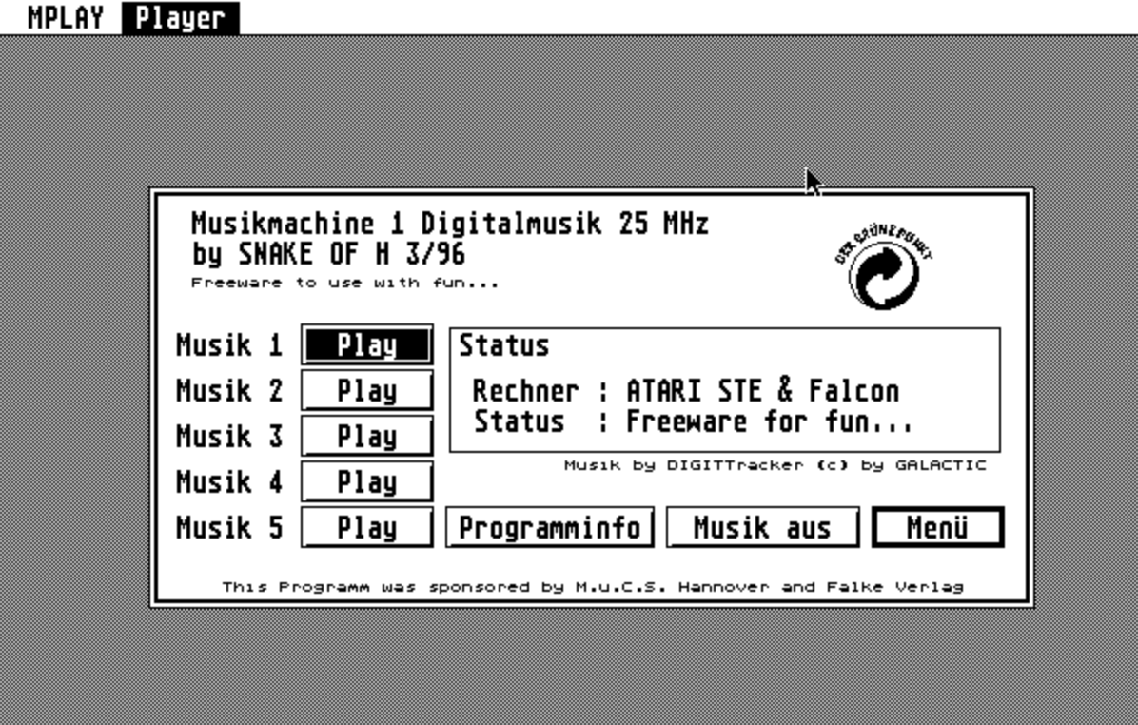The height and width of the screenshot is (725, 1138).
Task: Click the sponsor line mentioning M.u.C.S. Hannover
Action: pyautogui.click(x=593, y=586)
